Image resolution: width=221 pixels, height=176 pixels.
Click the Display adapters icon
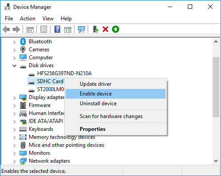pyautogui.click(x=23, y=97)
